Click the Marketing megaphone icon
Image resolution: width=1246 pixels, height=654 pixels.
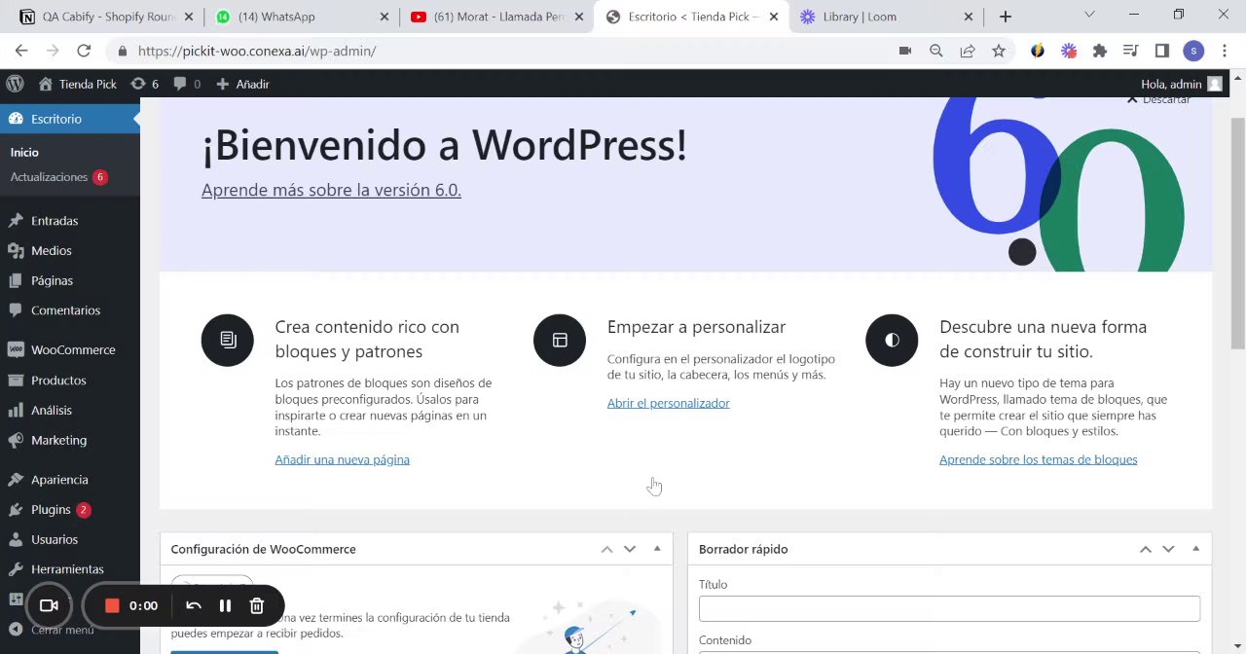click(x=15, y=440)
